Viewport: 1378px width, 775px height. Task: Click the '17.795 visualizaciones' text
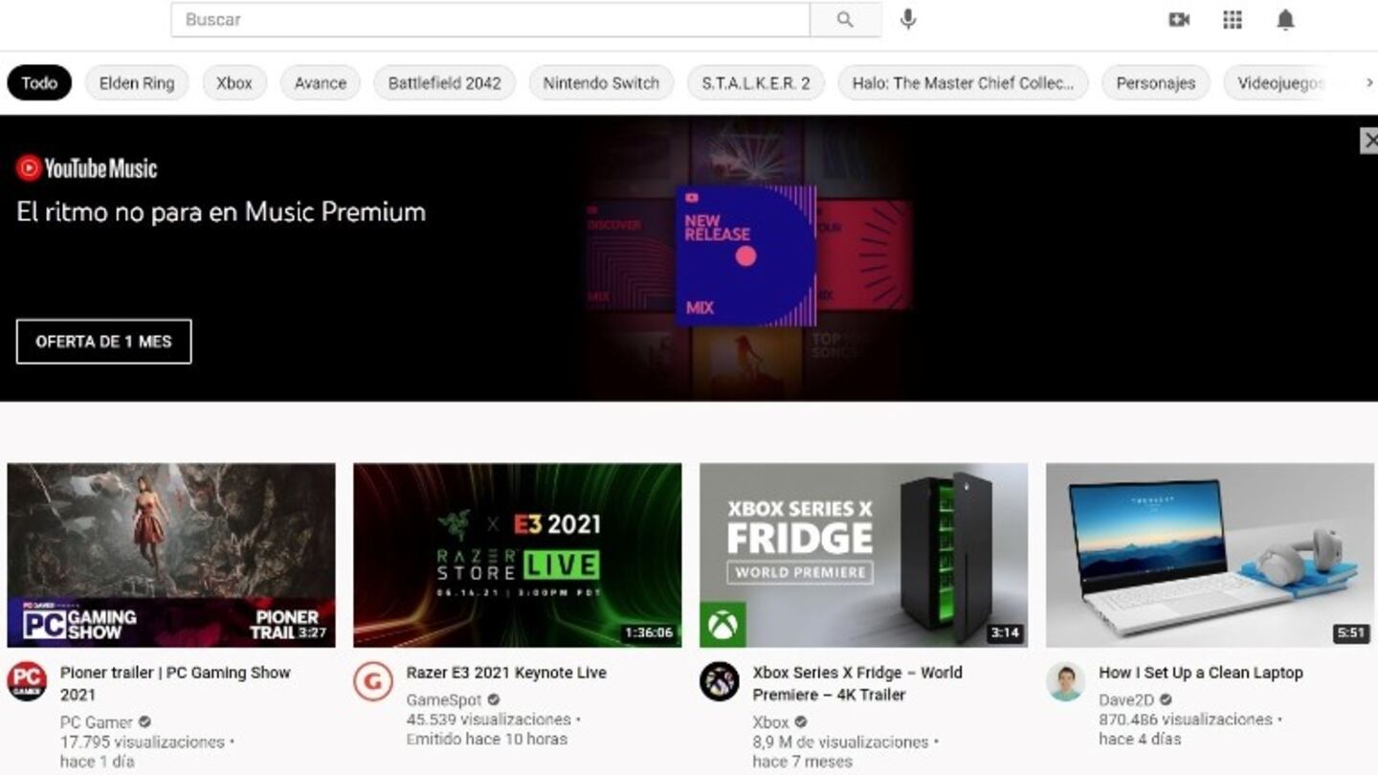click(143, 742)
